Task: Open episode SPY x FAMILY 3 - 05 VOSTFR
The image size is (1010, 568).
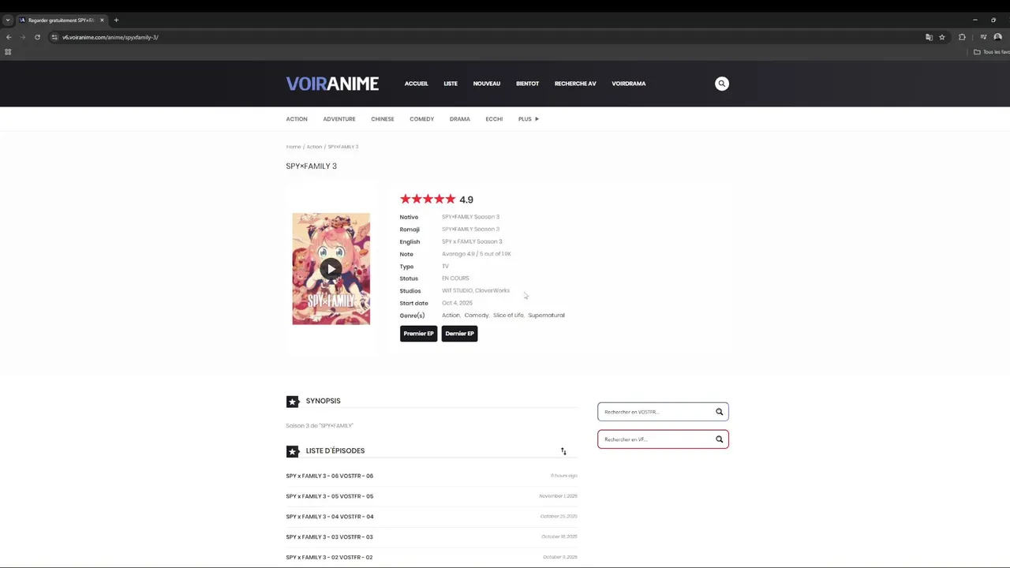Action: tap(329, 496)
